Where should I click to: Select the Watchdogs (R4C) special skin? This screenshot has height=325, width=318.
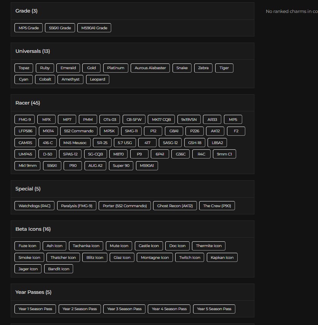pos(35,206)
